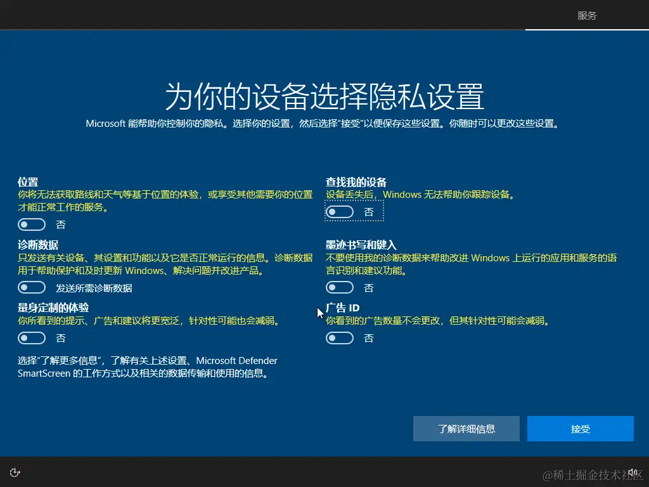The height and width of the screenshot is (487, 649).
Task: Click the 否 label next to 广告 ID
Action: coord(368,338)
